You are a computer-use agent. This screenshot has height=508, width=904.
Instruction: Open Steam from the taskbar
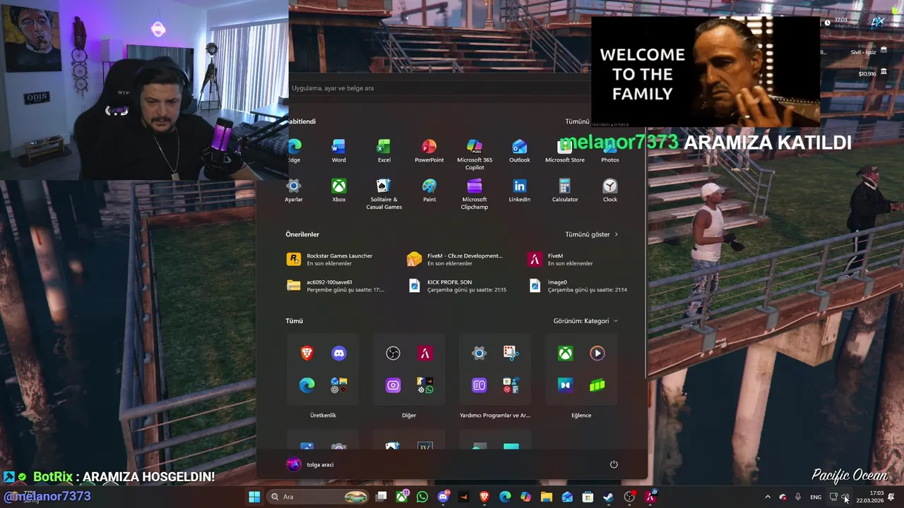(608, 497)
